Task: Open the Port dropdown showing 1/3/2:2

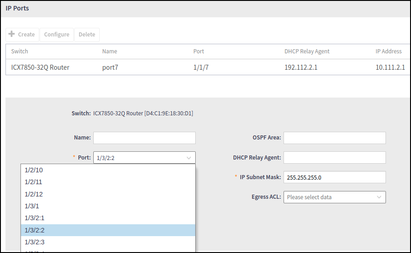Action: click(x=144, y=158)
